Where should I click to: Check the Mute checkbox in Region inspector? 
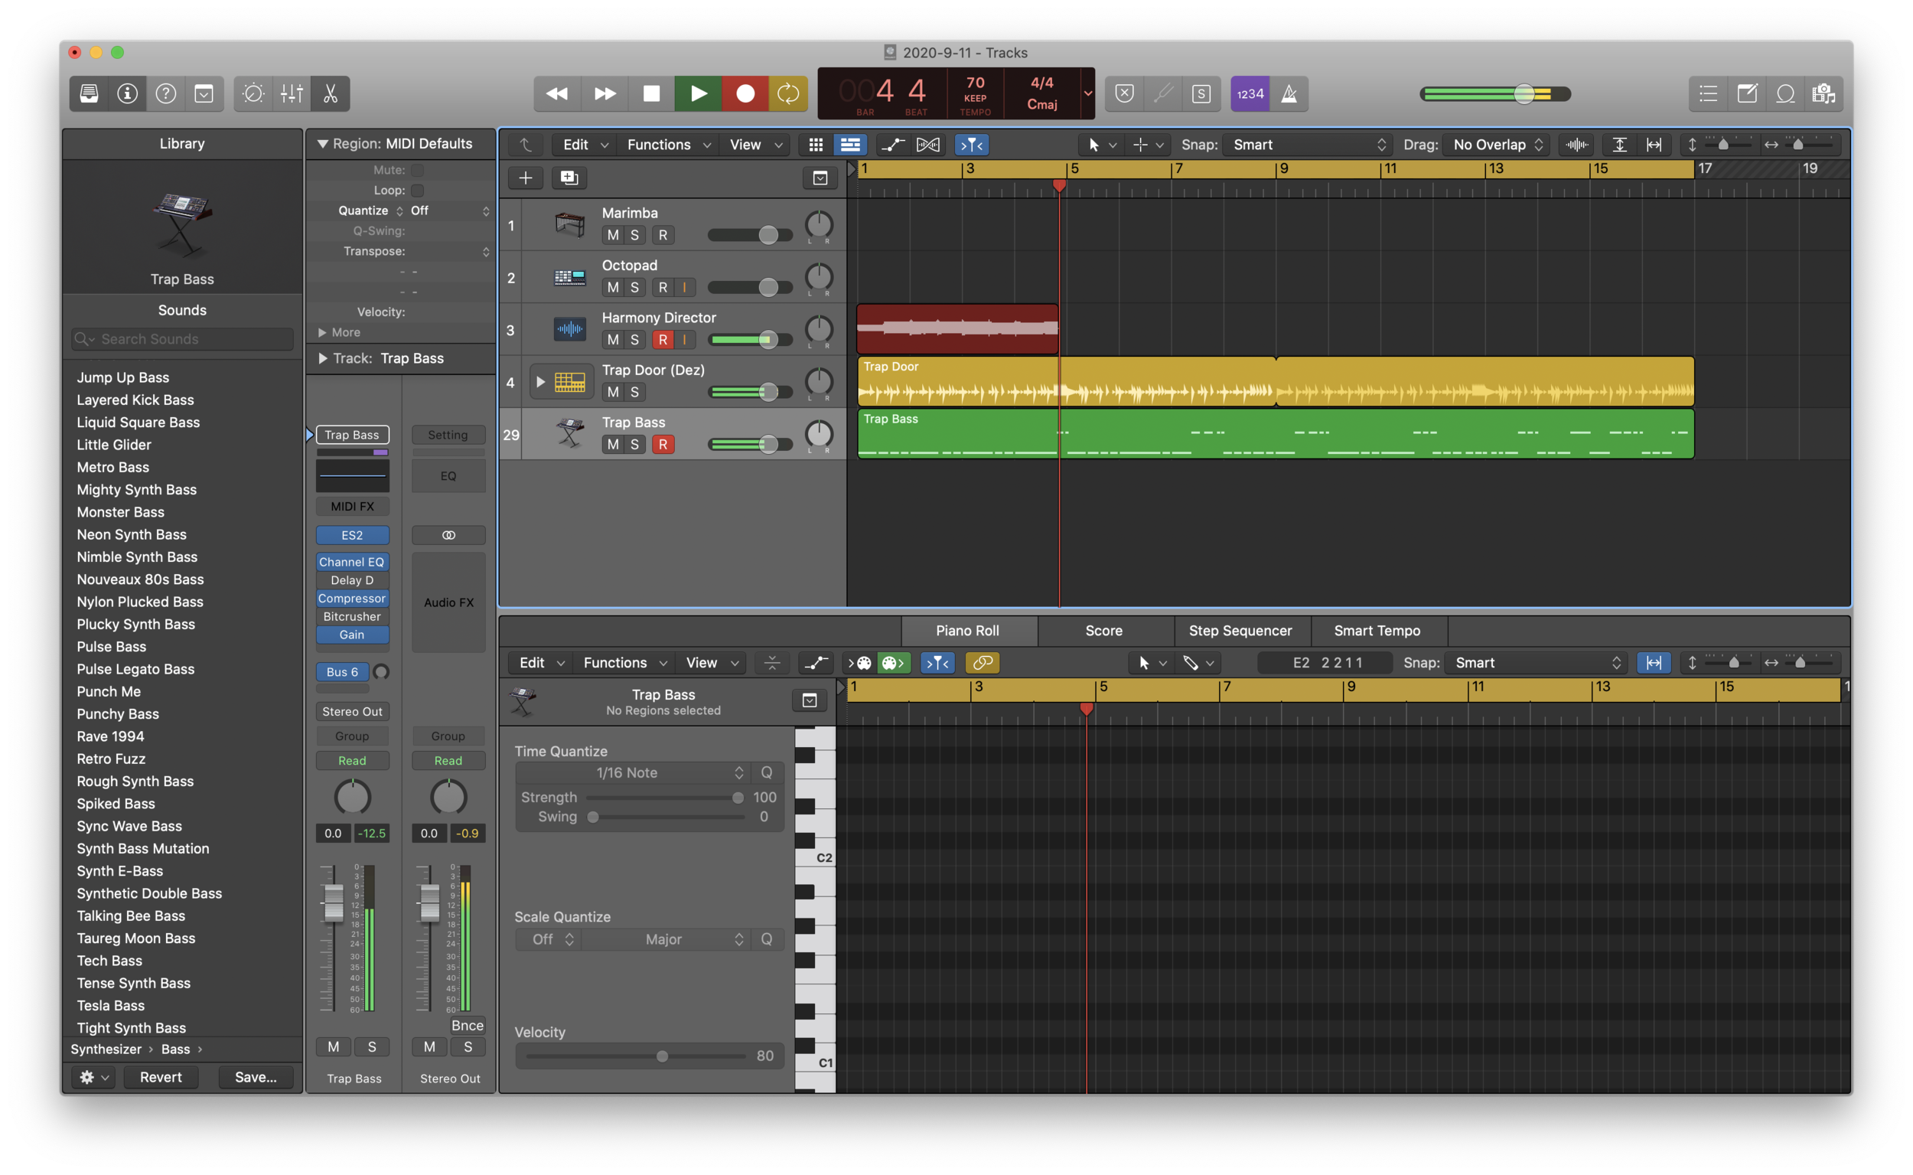point(418,170)
